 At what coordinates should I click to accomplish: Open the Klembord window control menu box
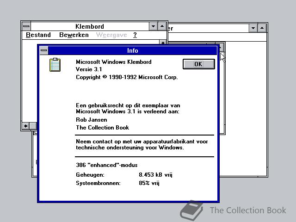(x=26, y=26)
